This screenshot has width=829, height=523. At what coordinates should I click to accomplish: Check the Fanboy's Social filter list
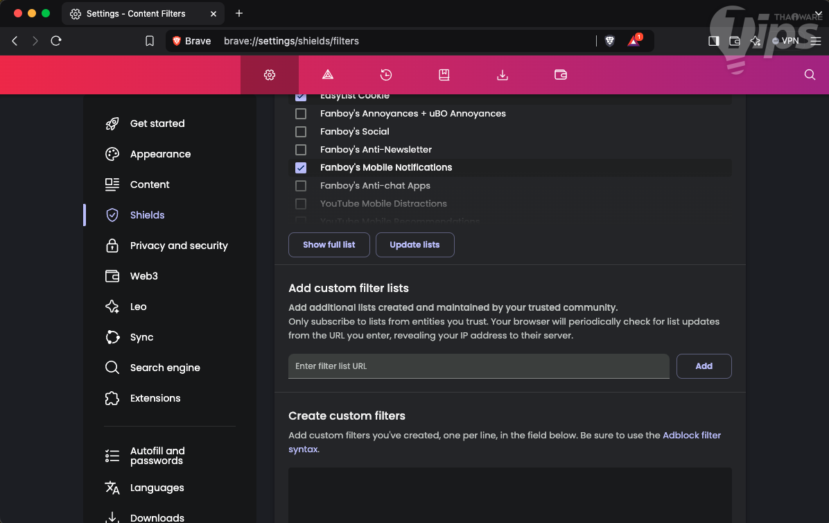pos(301,132)
